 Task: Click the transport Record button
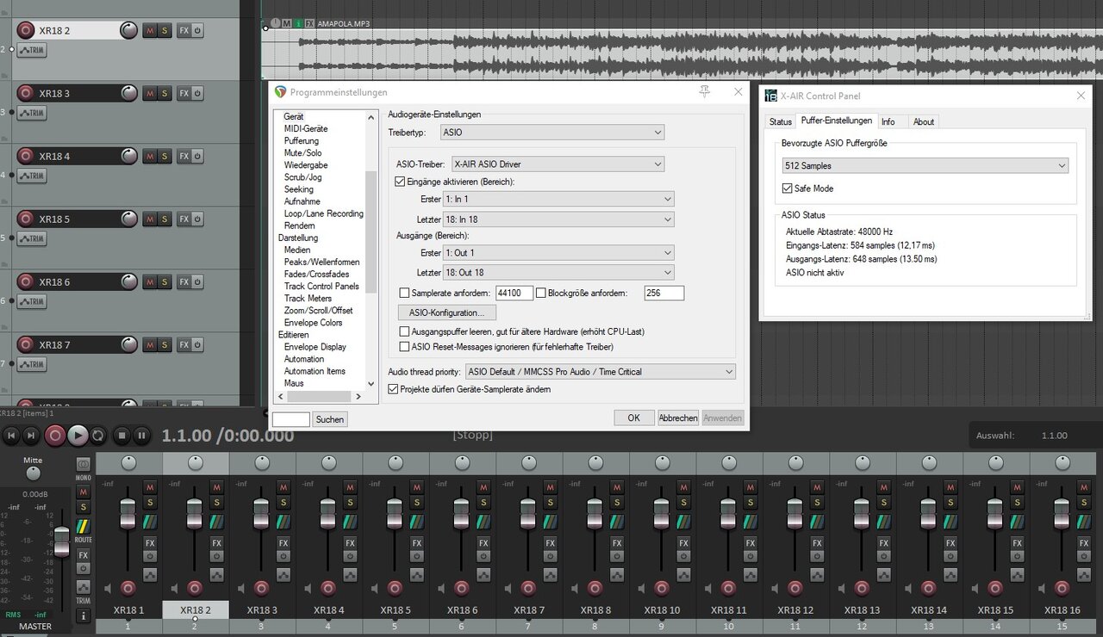point(55,436)
